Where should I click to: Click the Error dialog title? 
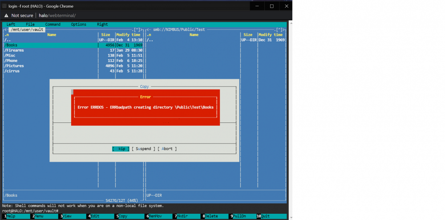click(x=146, y=97)
